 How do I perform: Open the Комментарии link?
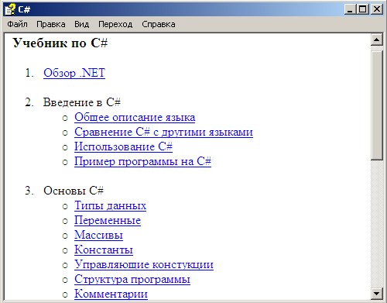(x=111, y=294)
